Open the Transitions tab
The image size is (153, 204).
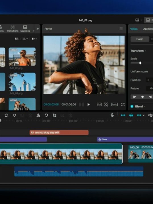13,29
